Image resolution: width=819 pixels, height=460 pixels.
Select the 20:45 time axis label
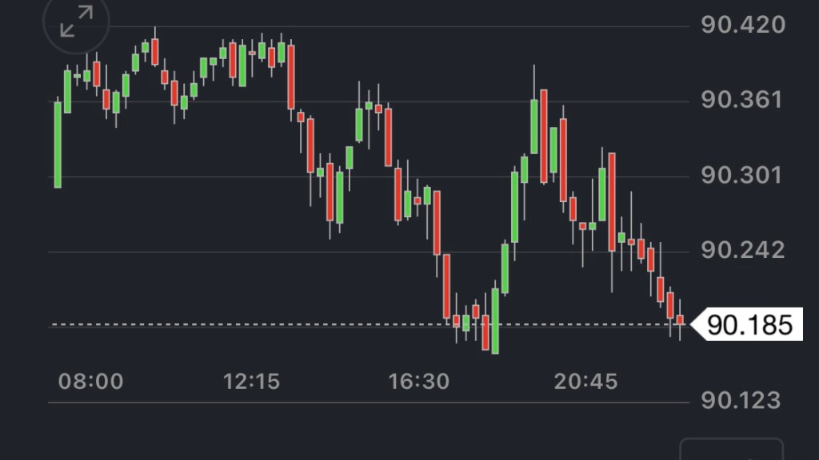586,382
